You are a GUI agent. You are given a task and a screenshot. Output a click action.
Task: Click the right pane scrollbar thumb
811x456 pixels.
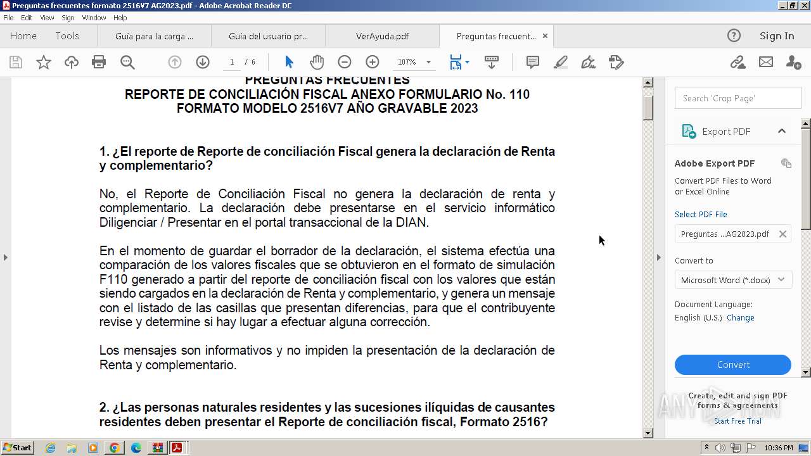point(806,179)
